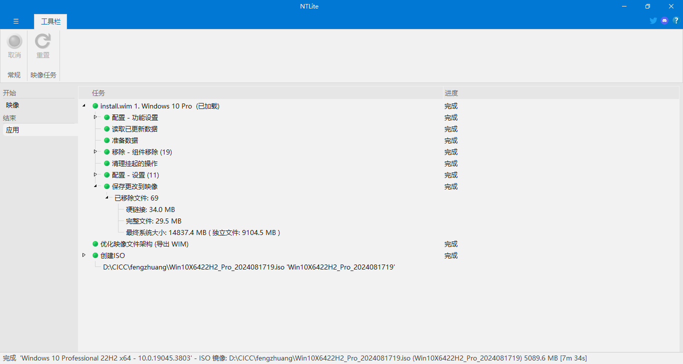Click green status dot of 优化映像文件架构
This screenshot has width=683, height=364.
coord(95,244)
